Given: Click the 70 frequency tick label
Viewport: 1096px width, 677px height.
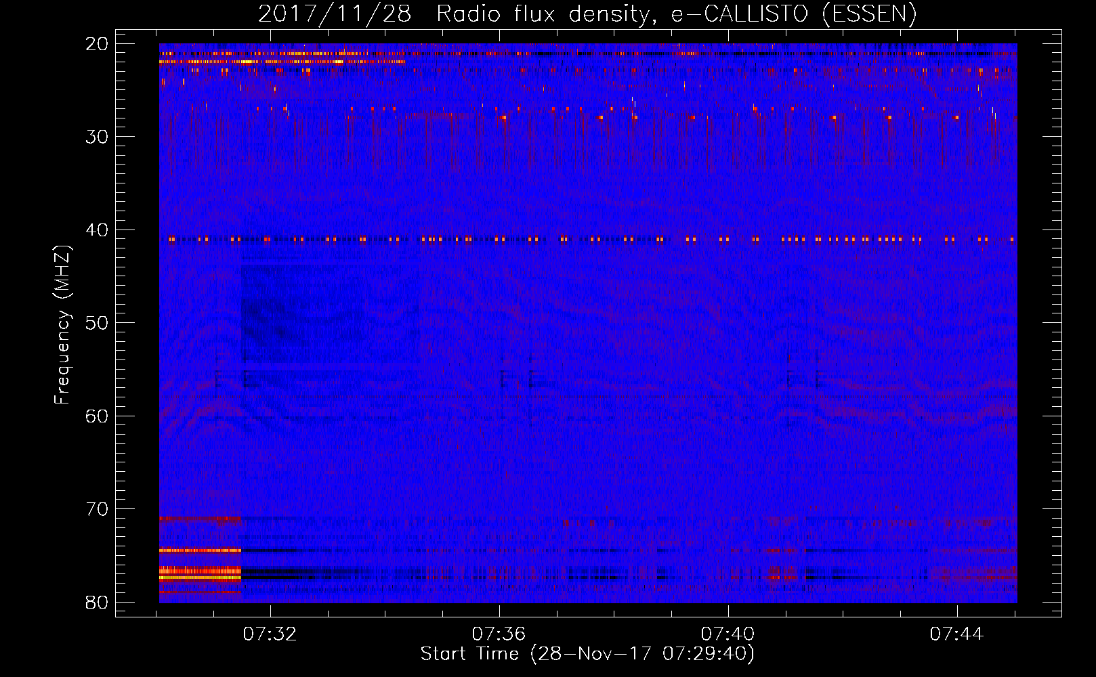Looking at the screenshot, I should [x=98, y=509].
